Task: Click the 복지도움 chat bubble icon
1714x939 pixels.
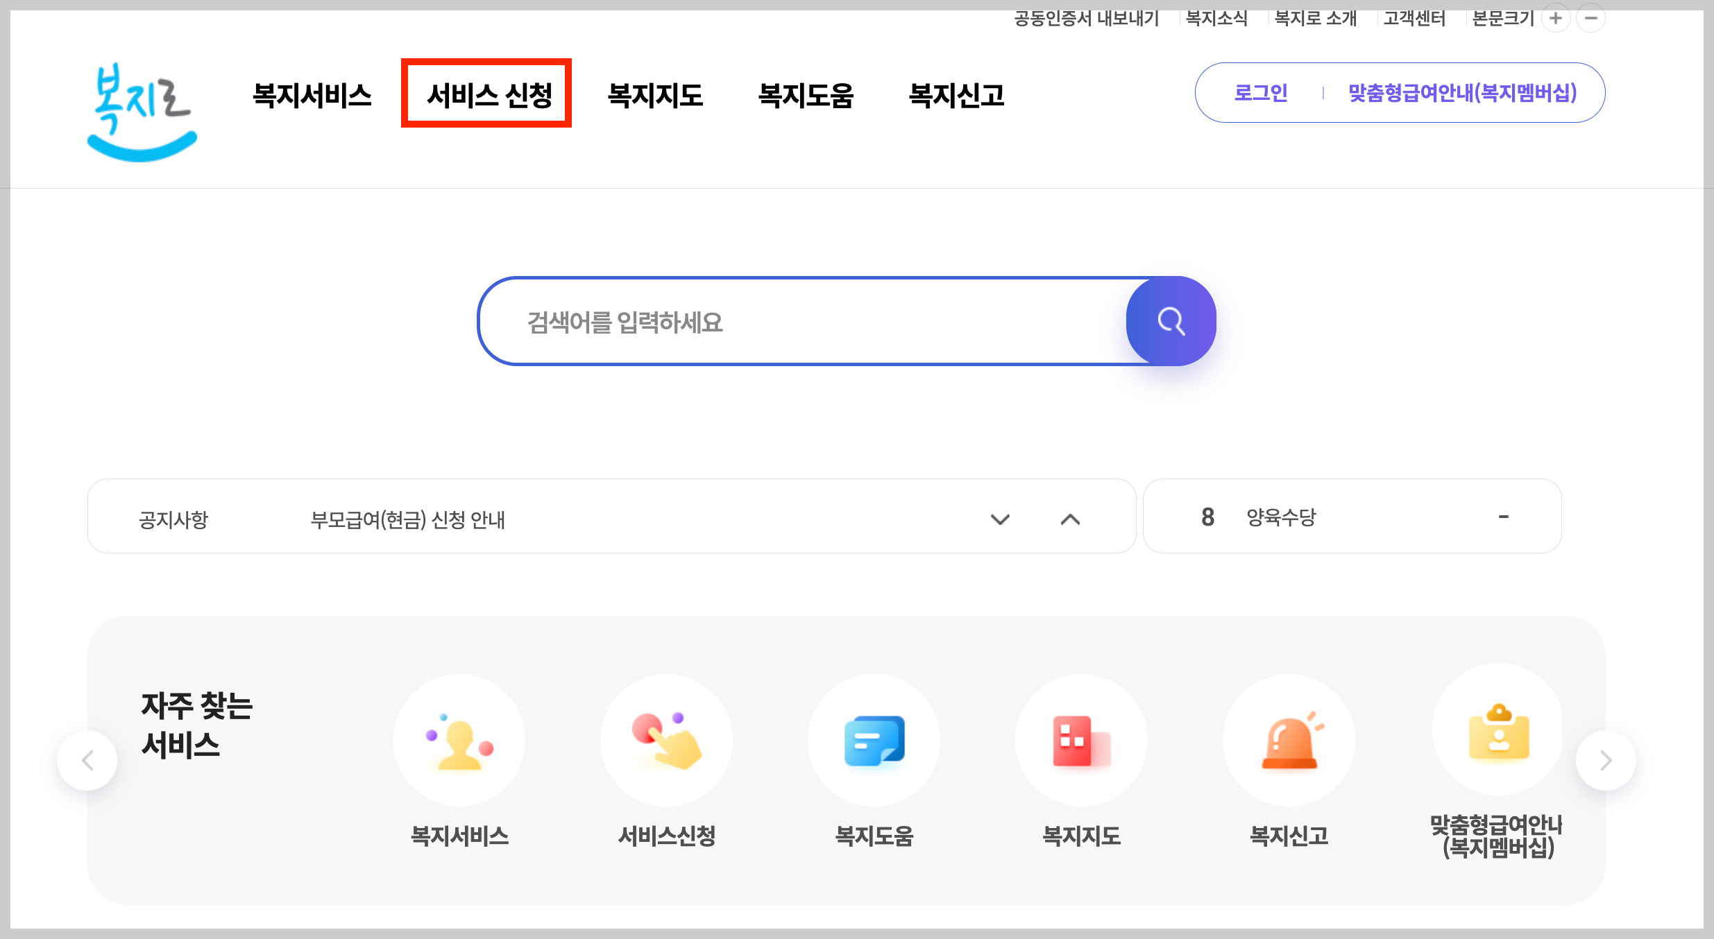Action: [874, 741]
